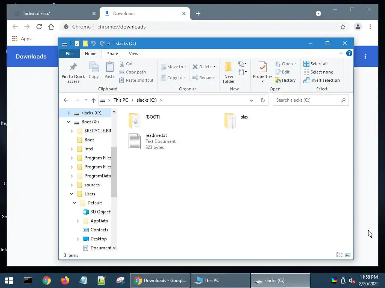Switch to Index of /iso/ Chrome tab
This screenshot has height=288, width=385.
pos(53,13)
